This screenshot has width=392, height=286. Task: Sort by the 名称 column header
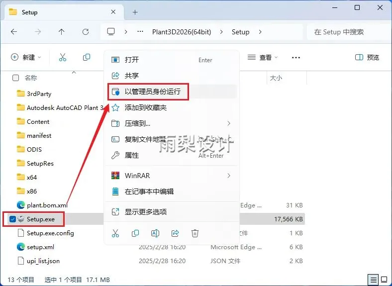pyautogui.click(x=31, y=78)
